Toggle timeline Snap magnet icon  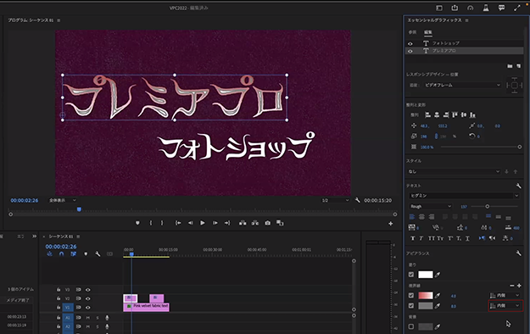click(62, 253)
